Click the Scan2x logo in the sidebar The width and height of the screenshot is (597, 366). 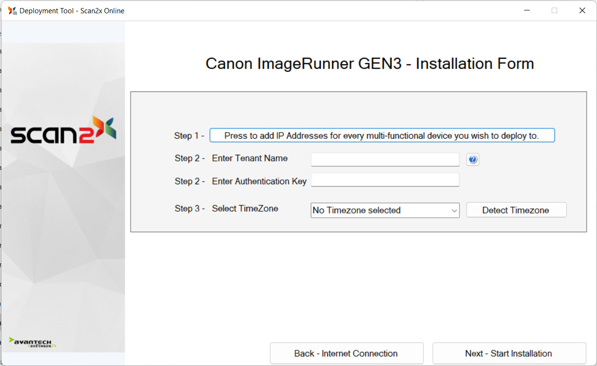pyautogui.click(x=63, y=130)
